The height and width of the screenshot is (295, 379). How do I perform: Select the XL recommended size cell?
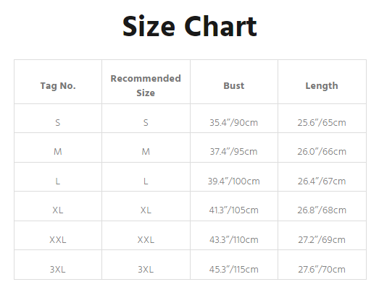click(146, 210)
